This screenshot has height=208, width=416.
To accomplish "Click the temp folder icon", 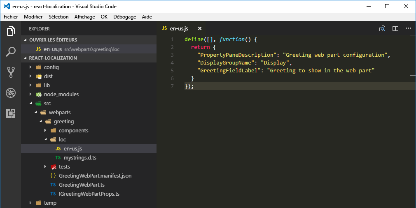I will (x=39, y=203).
